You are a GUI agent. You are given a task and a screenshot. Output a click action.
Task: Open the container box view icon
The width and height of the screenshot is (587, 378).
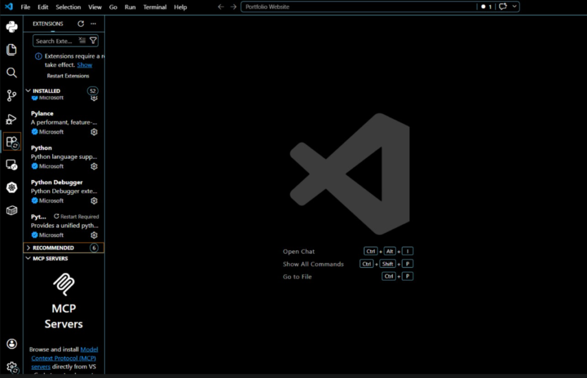tap(11, 211)
